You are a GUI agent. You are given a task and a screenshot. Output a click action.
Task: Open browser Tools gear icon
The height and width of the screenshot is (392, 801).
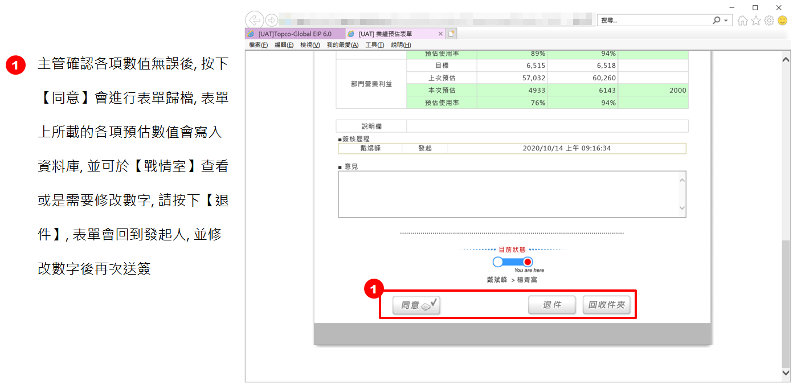pos(769,21)
